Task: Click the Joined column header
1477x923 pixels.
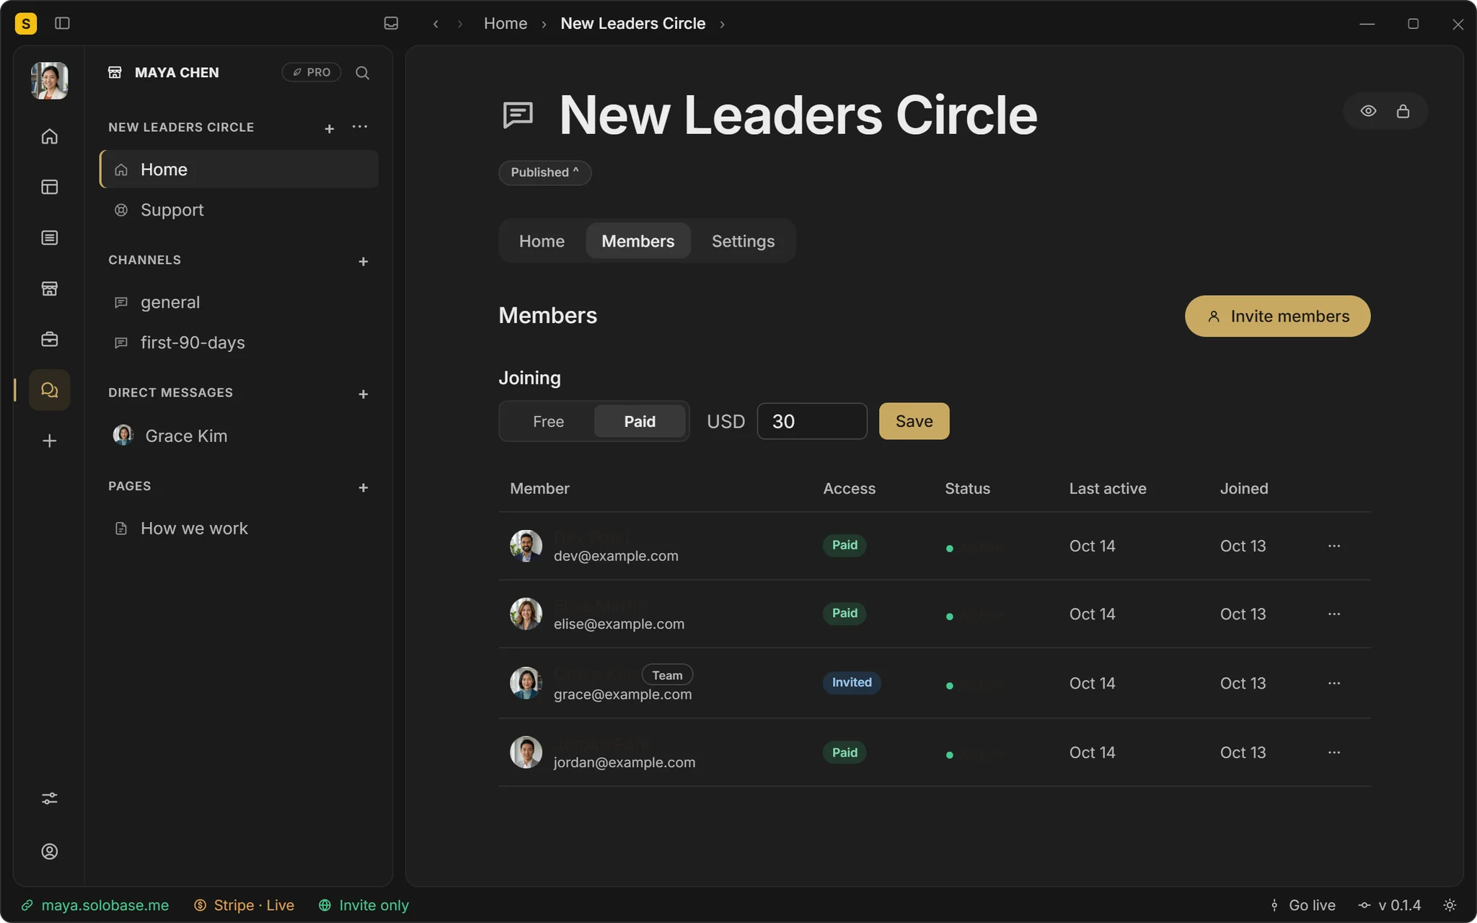Action: (1244, 488)
